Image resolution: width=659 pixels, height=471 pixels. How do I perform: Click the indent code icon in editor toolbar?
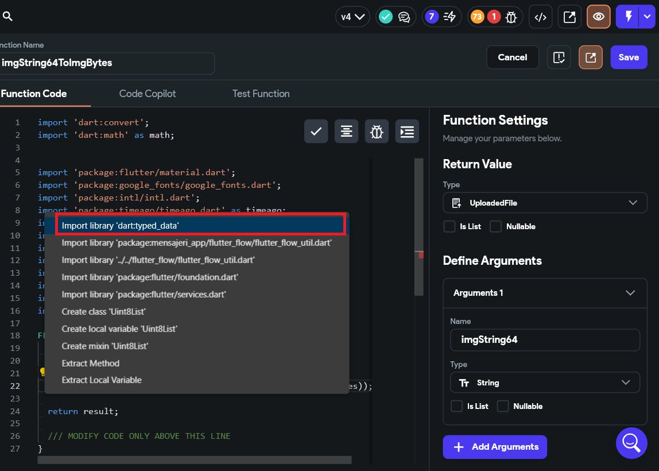pyautogui.click(x=407, y=132)
